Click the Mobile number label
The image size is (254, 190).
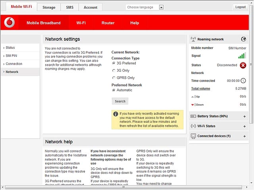click(x=202, y=48)
